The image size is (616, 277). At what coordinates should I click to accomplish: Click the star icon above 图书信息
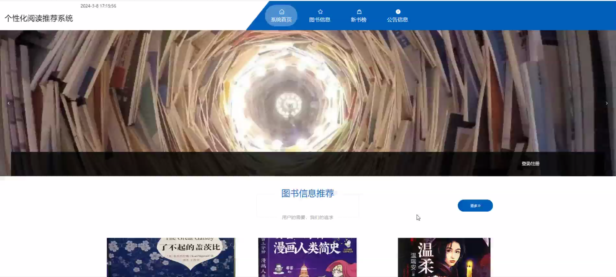(x=320, y=12)
